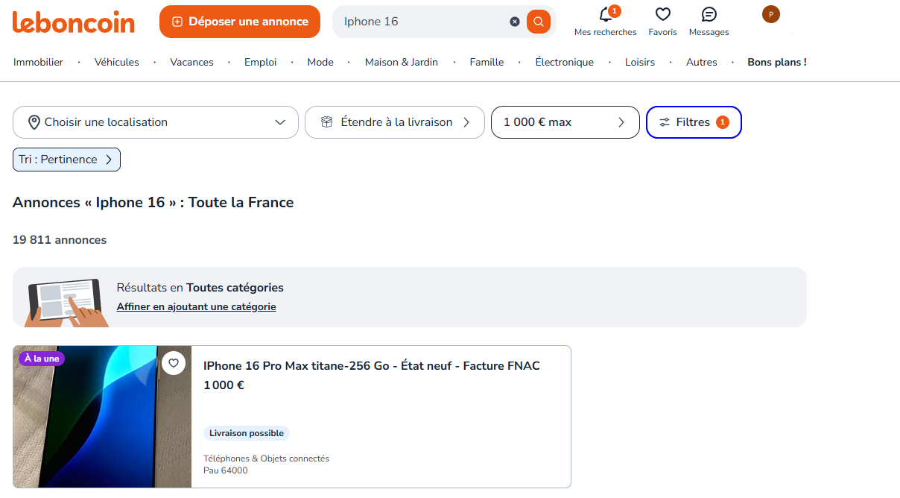Clear the search field using the X icon

pos(515,21)
